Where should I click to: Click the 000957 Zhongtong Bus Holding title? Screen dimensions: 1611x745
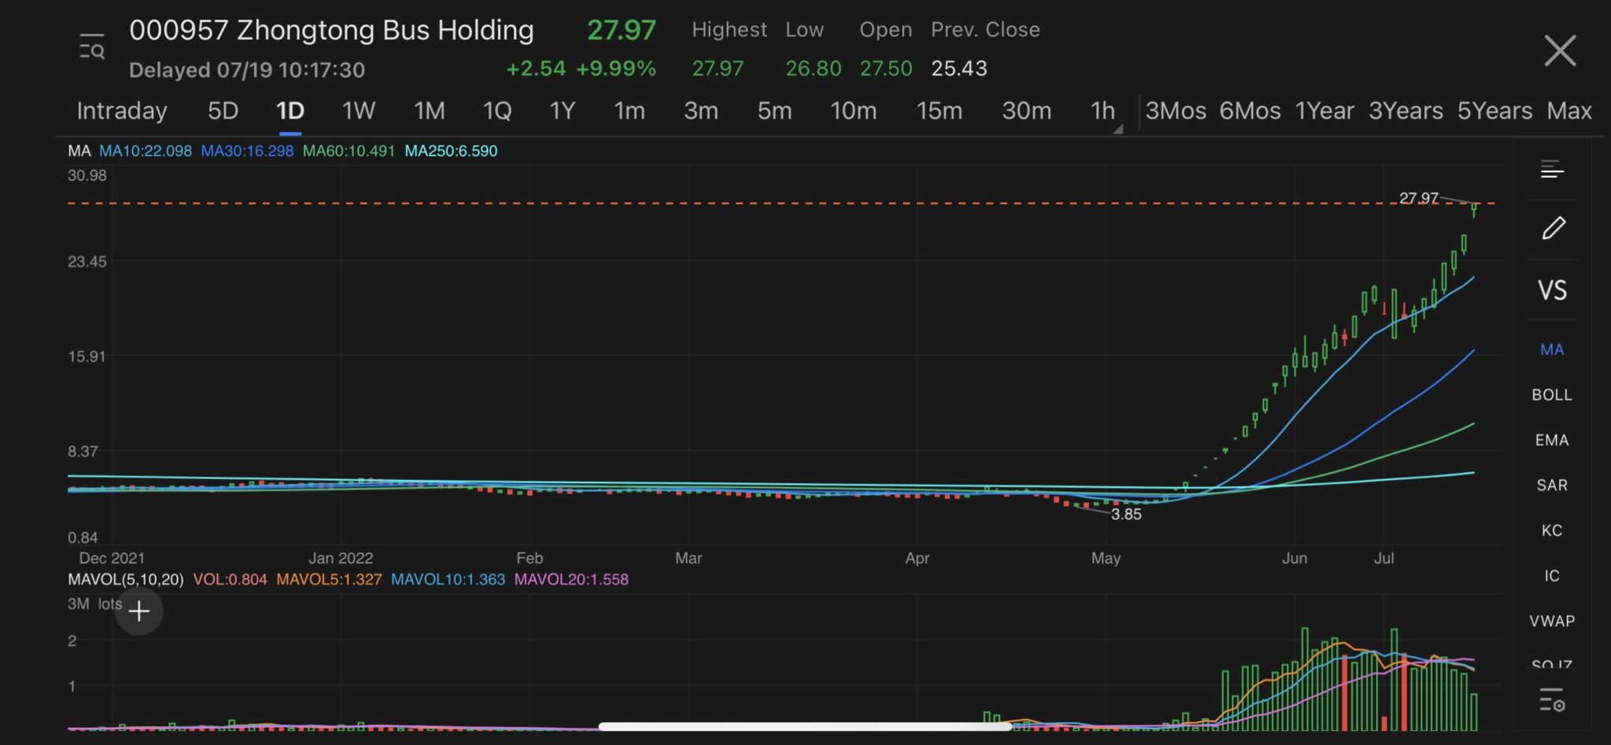coord(331,30)
